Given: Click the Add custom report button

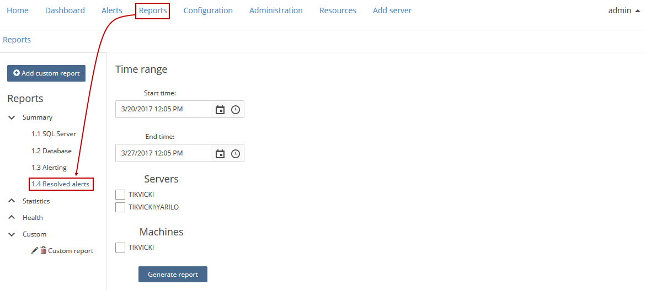Looking at the screenshot, I should (46, 73).
